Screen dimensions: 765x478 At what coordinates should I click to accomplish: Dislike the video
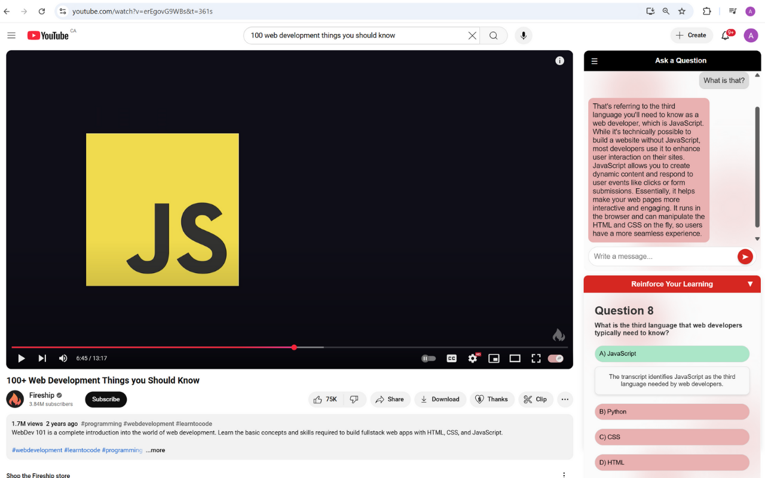[x=354, y=399]
